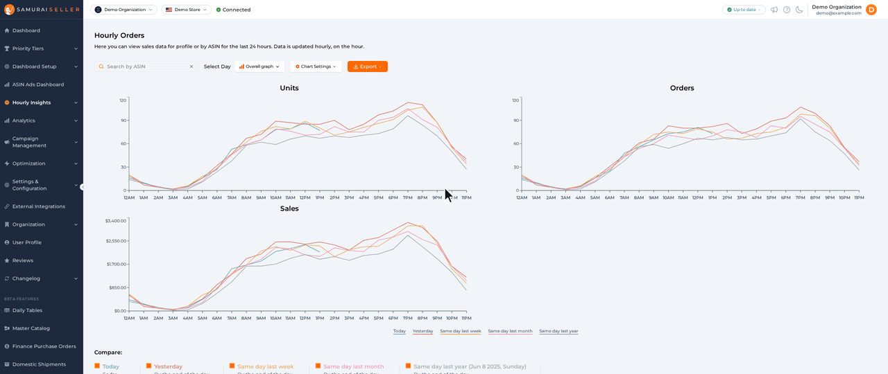Expand Analytics chevron
Viewport: 888px width, 374px height.
[x=76, y=121]
